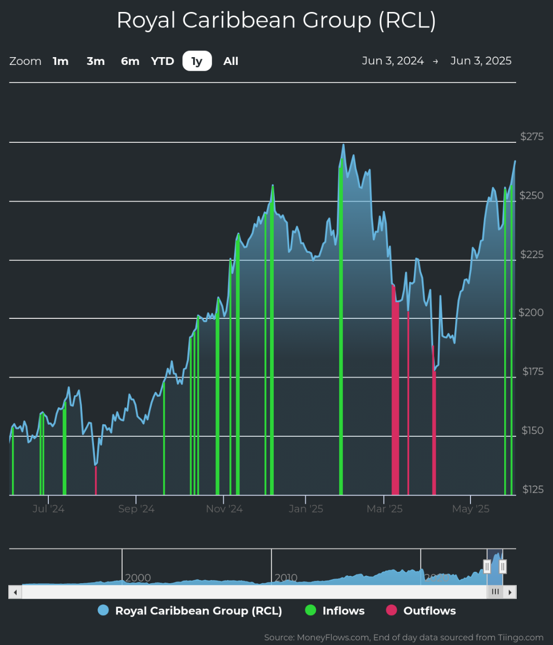Click the navigator scrollbar thumb
553x645 pixels.
(495, 592)
